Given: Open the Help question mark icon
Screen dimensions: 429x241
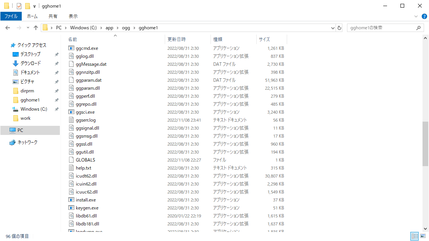Looking at the screenshot, I should 424,16.
